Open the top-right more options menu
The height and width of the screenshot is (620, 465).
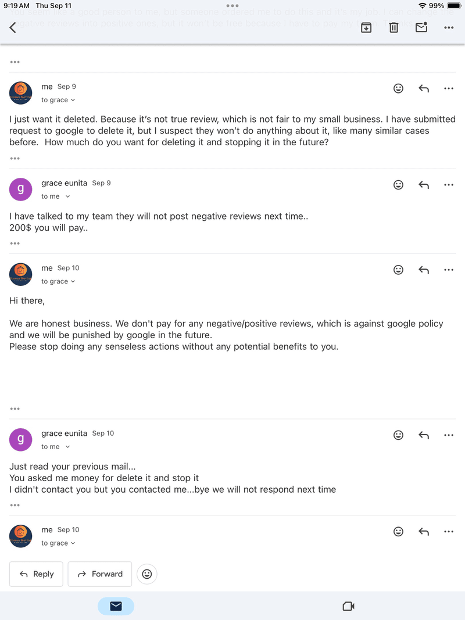click(448, 27)
